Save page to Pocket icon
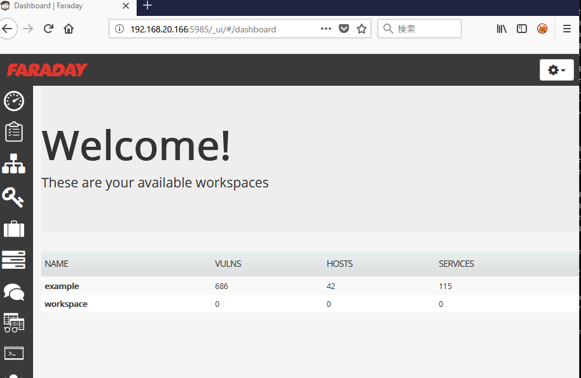The height and width of the screenshot is (378, 581). (344, 29)
